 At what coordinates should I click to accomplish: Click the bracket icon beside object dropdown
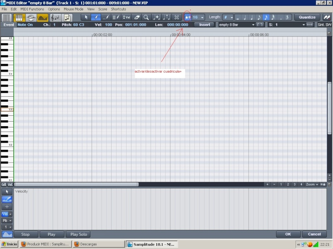pyautogui.click(x=259, y=25)
